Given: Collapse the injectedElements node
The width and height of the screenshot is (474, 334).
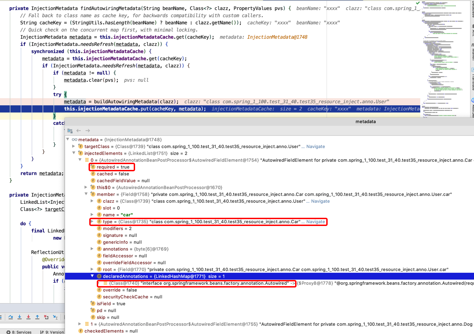Looking at the screenshot, I should coord(74,153).
